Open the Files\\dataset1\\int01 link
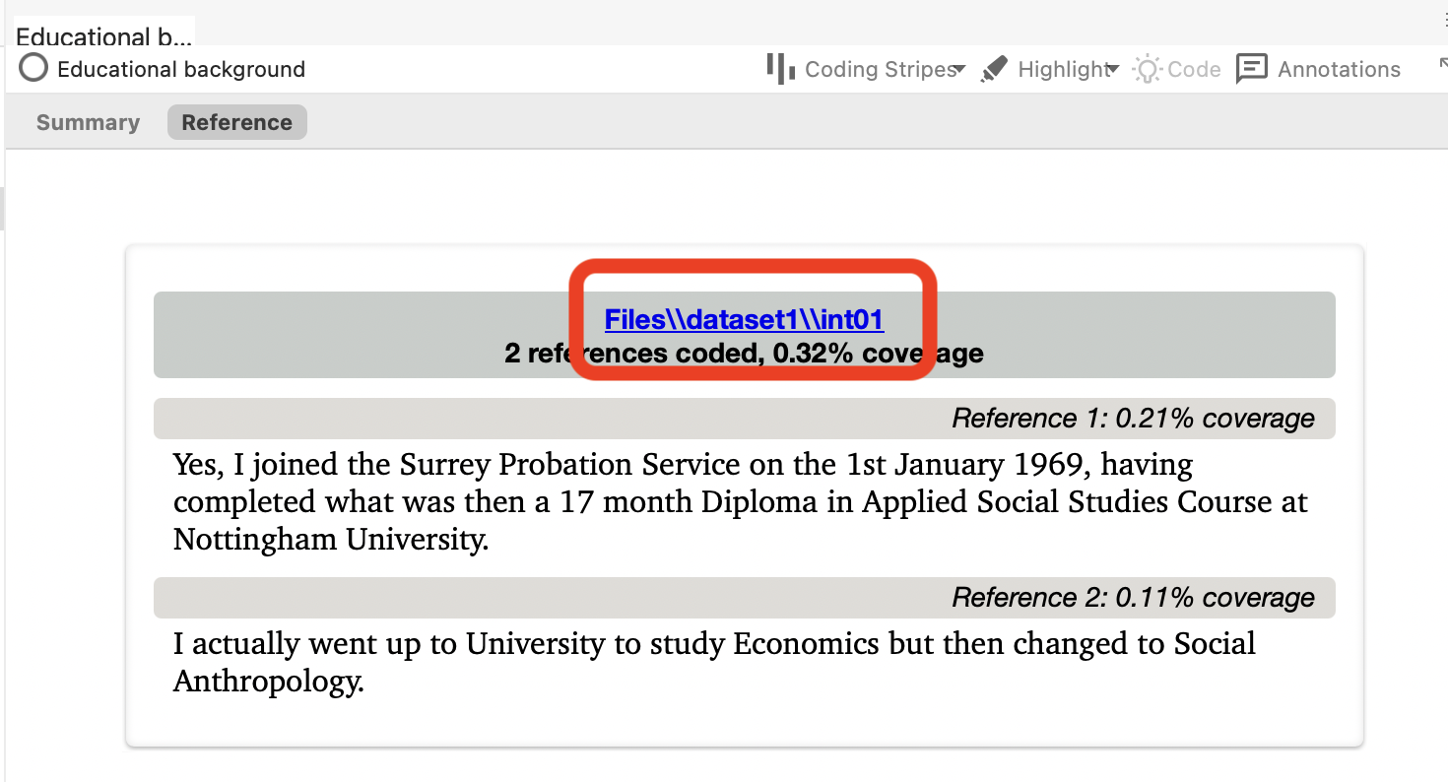 coord(744,320)
